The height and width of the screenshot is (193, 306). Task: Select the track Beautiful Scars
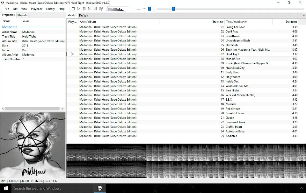click(182, 113)
